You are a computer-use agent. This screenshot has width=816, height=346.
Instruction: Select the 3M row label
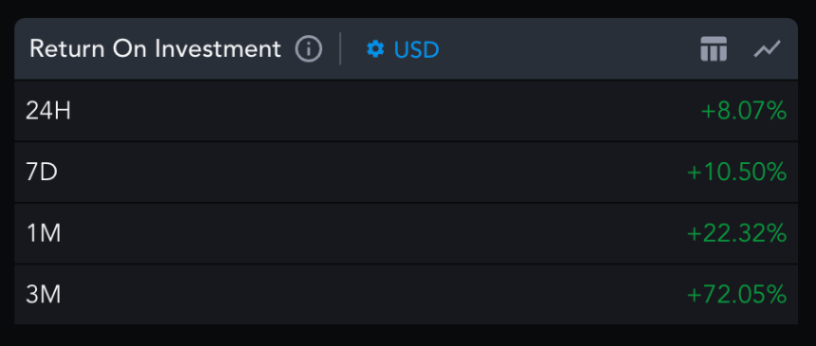coord(43,295)
